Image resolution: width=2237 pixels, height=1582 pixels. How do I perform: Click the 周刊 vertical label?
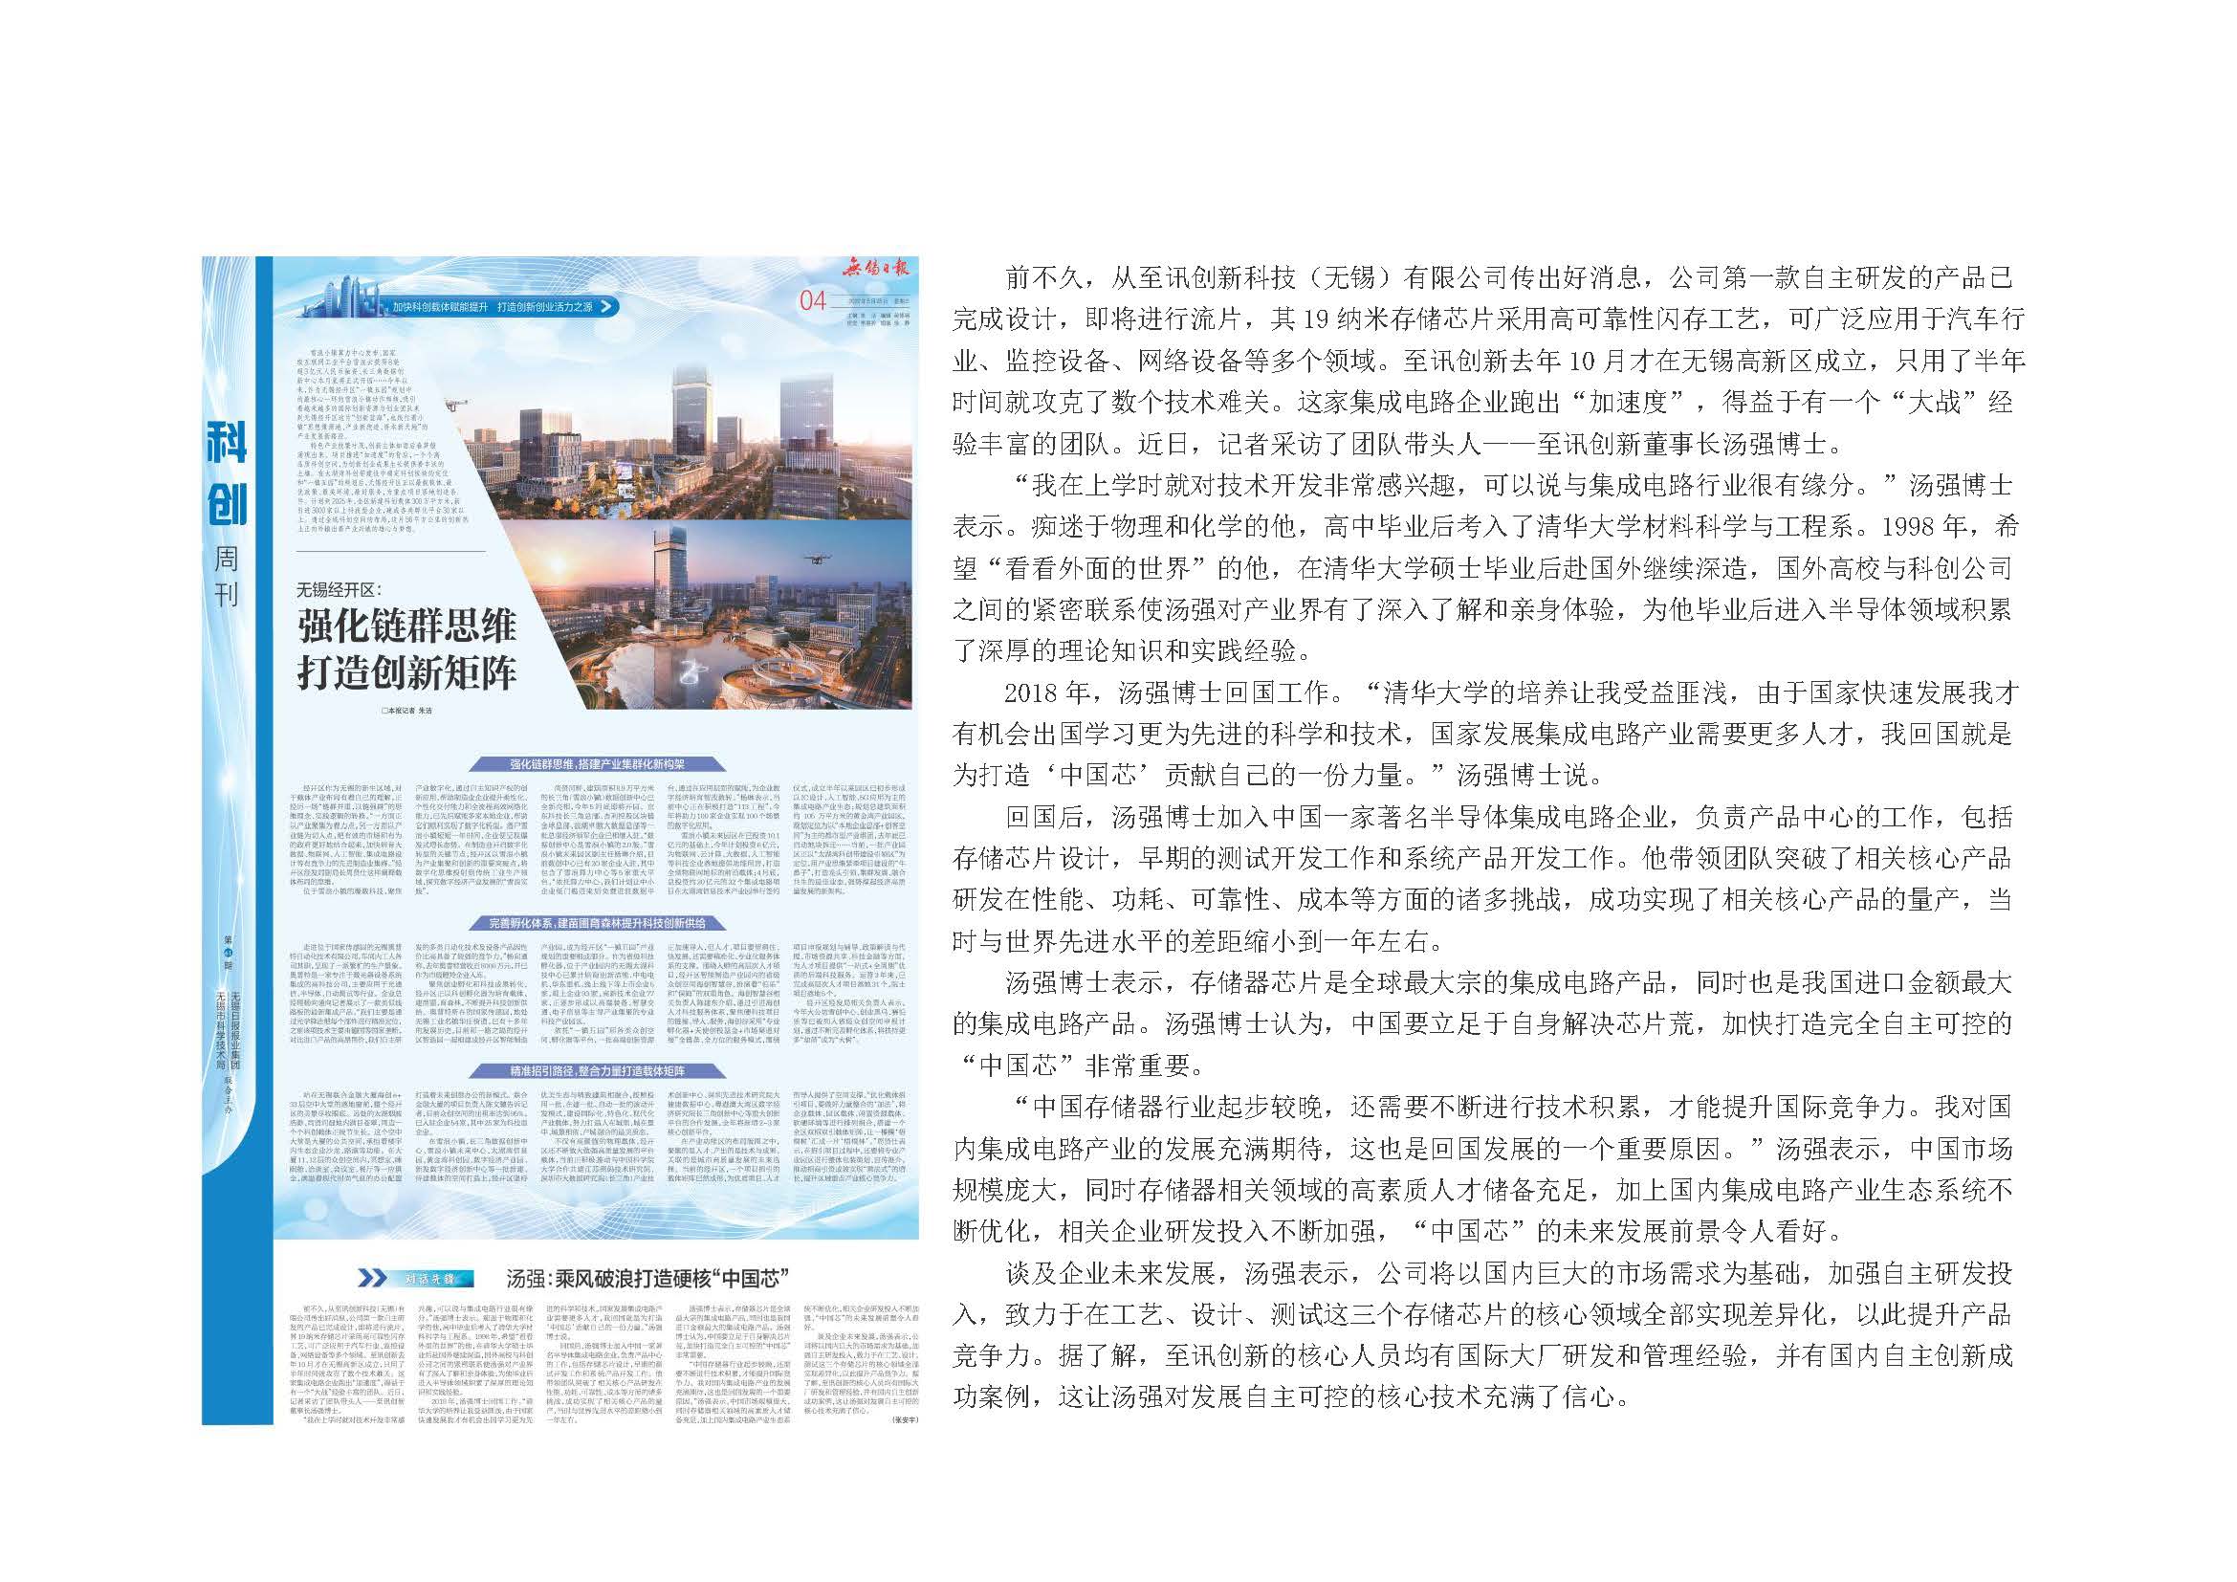point(226,575)
